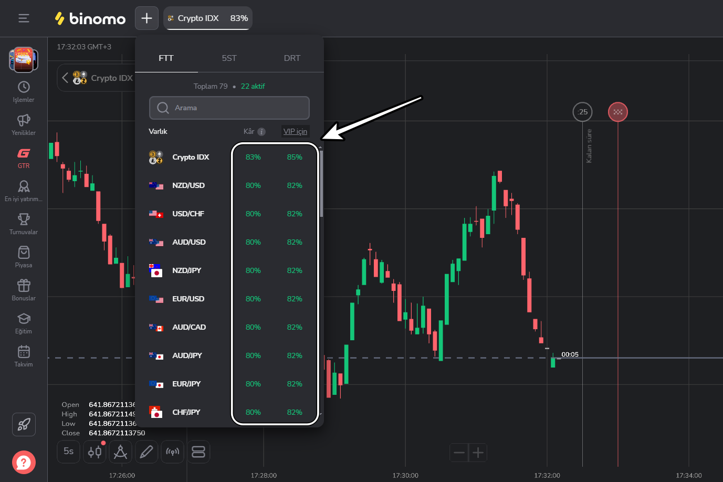Expand the Crypto IDX 83% asset tab
This screenshot has height=482, width=723.
pyautogui.click(x=208, y=18)
